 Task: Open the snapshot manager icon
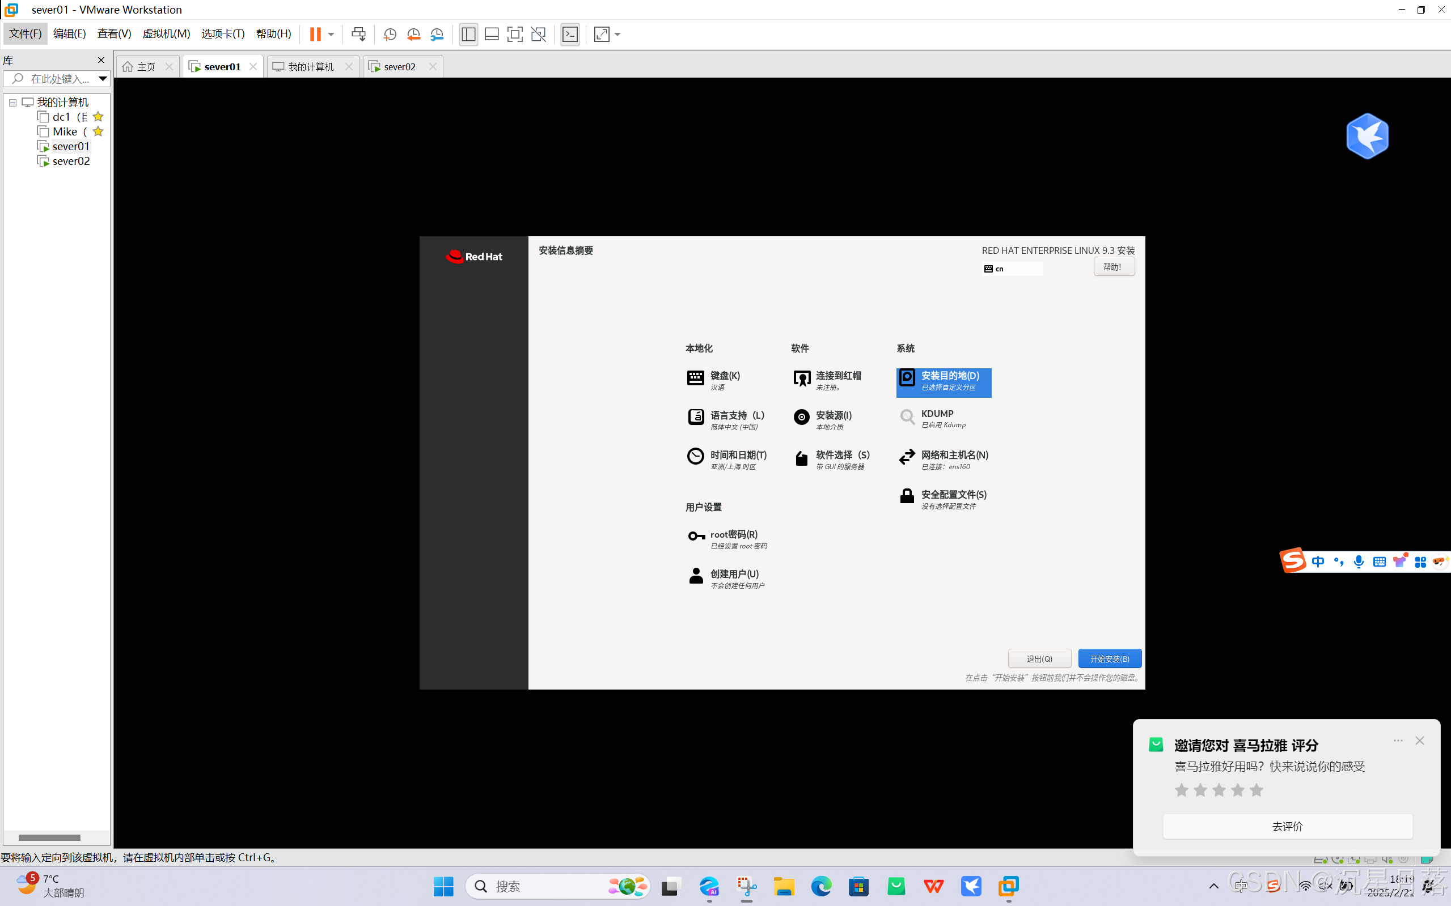(x=437, y=34)
